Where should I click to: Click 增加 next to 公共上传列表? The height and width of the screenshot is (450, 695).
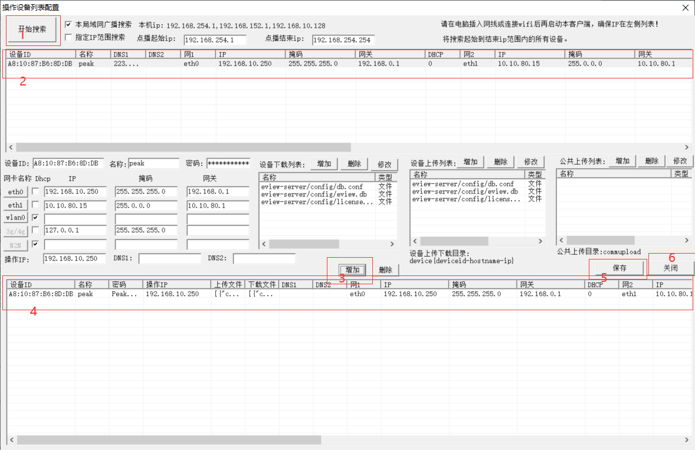pyautogui.click(x=622, y=161)
